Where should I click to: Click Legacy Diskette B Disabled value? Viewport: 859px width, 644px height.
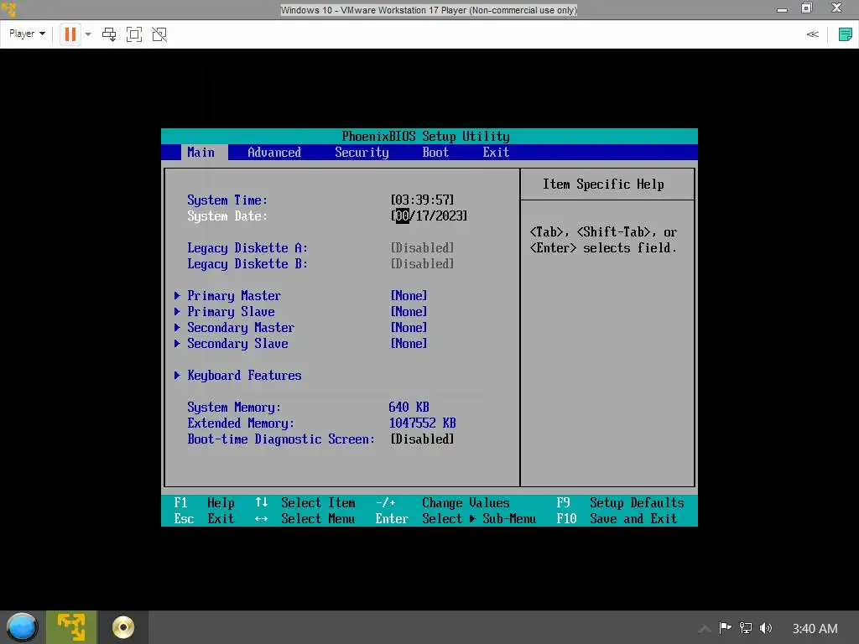click(x=422, y=263)
